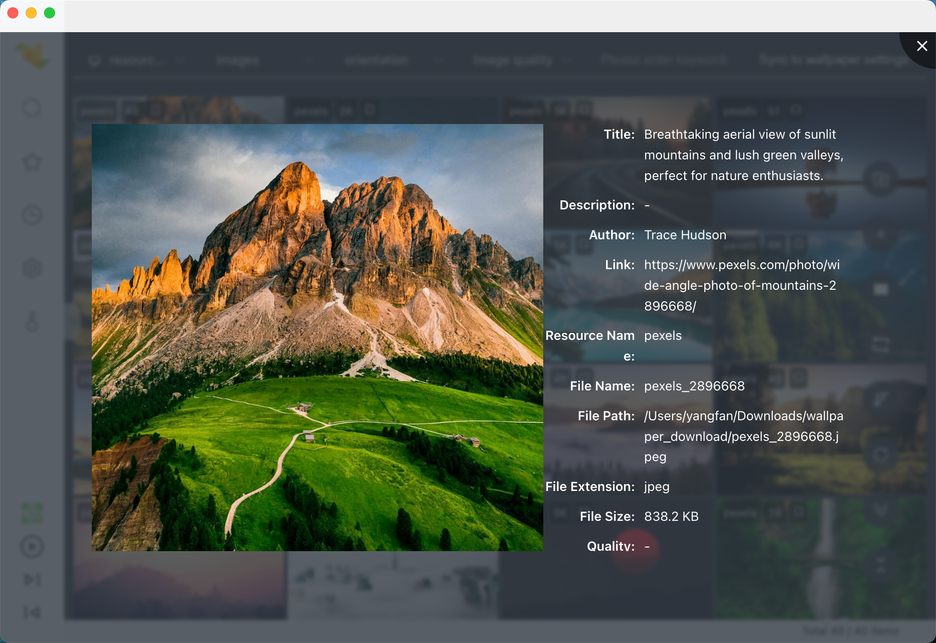
Task: Close the image details overlay
Action: (x=922, y=46)
